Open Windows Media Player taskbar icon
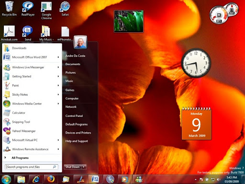Viewport: 245px width, 184px height. [124, 179]
